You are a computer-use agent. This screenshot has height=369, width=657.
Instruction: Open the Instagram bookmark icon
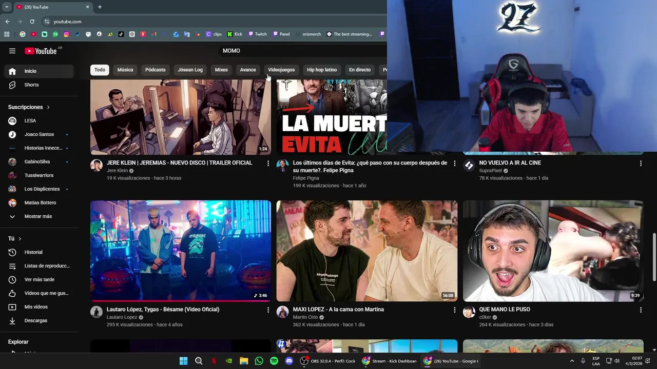pyautogui.click(x=66, y=34)
